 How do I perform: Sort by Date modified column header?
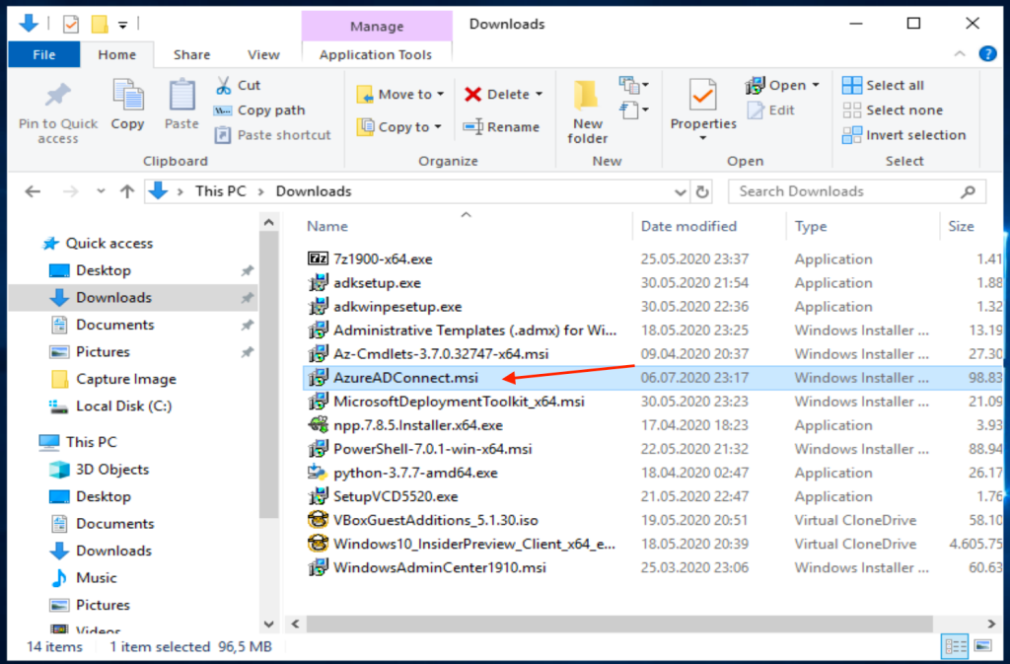(x=688, y=226)
